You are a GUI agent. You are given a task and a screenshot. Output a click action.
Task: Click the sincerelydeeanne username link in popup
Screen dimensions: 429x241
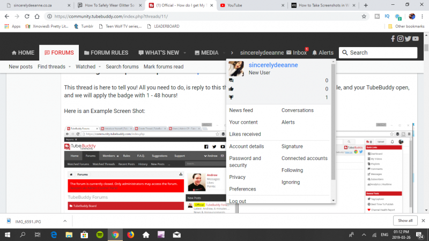pyautogui.click(x=273, y=65)
